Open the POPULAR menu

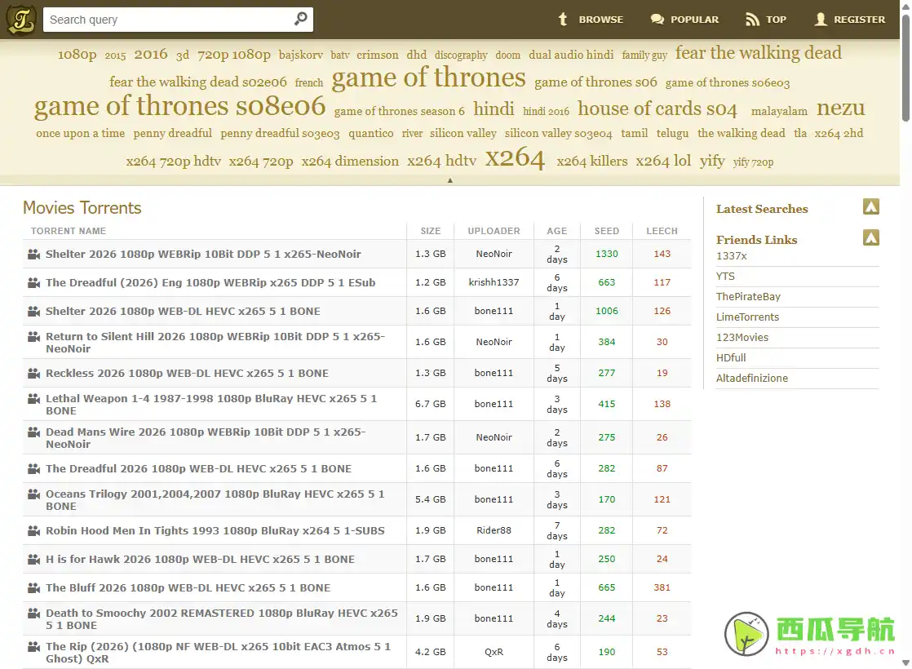point(695,19)
